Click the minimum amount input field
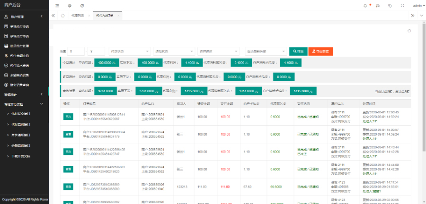Image resolution: width=426 pixels, height=204 pixels. (76, 51)
